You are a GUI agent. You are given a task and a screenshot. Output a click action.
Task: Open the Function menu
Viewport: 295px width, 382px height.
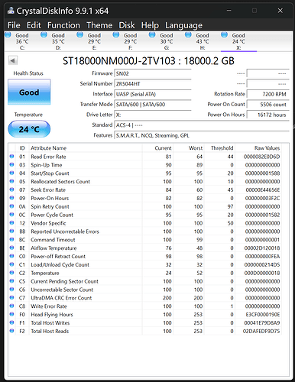63,25
